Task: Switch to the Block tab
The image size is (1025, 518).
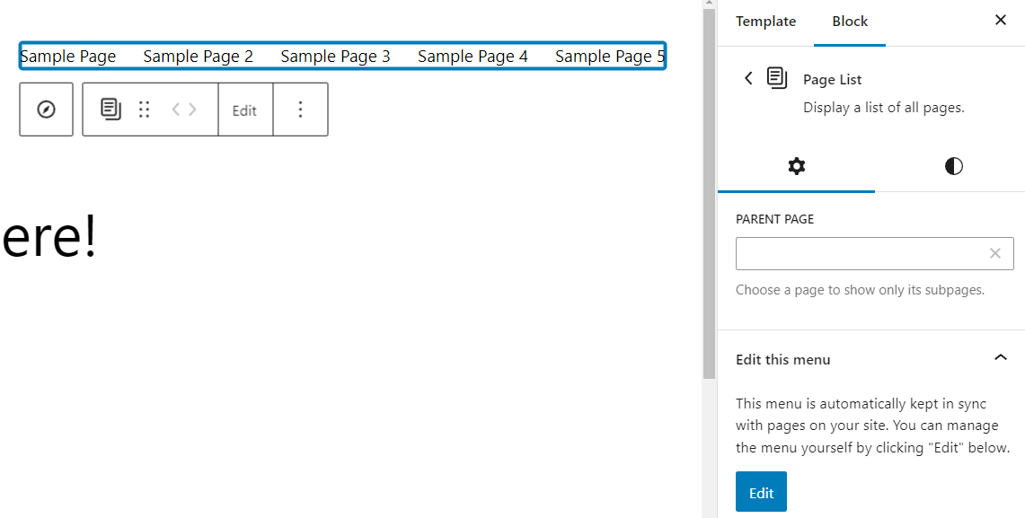Action: [x=849, y=21]
